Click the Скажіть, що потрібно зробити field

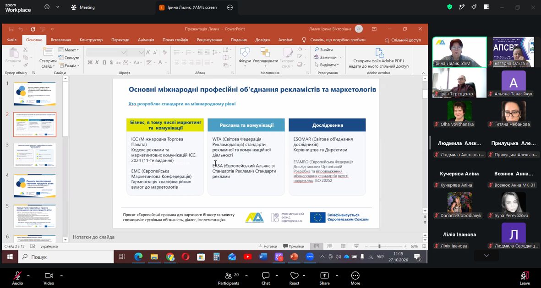[333, 40]
